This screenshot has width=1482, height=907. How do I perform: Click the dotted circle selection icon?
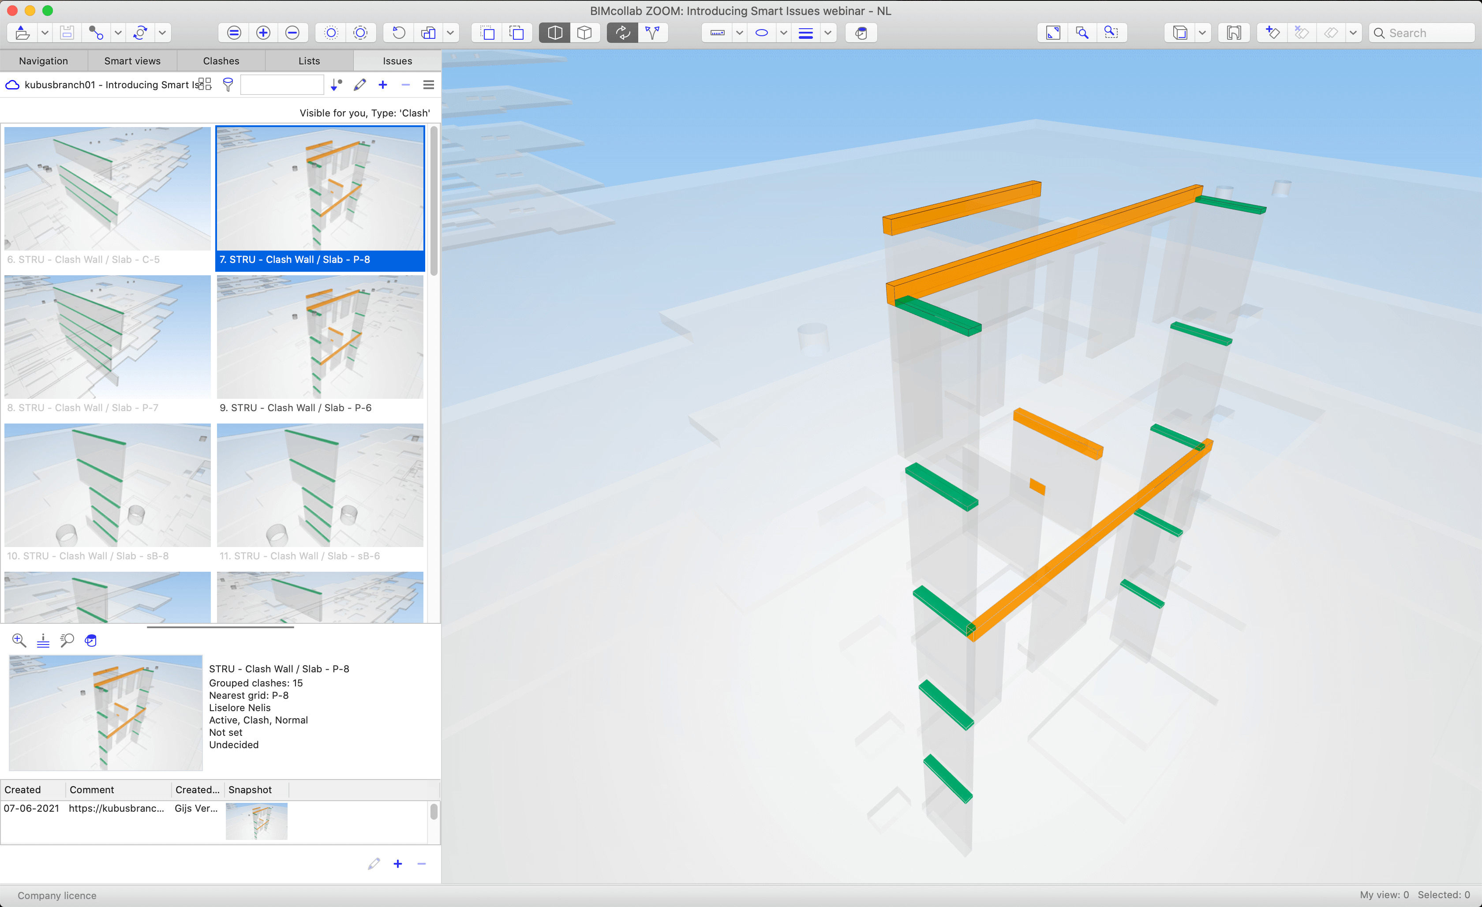pos(331,33)
